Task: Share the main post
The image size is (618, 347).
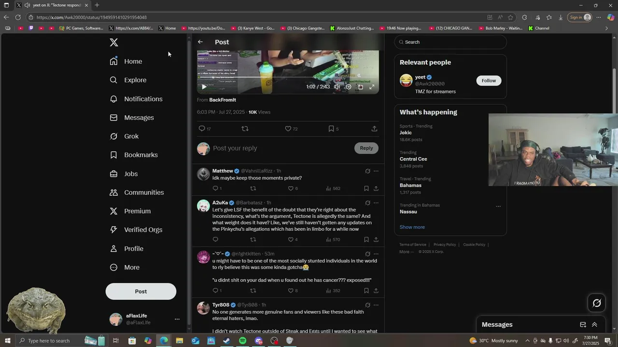Action: 374,129
